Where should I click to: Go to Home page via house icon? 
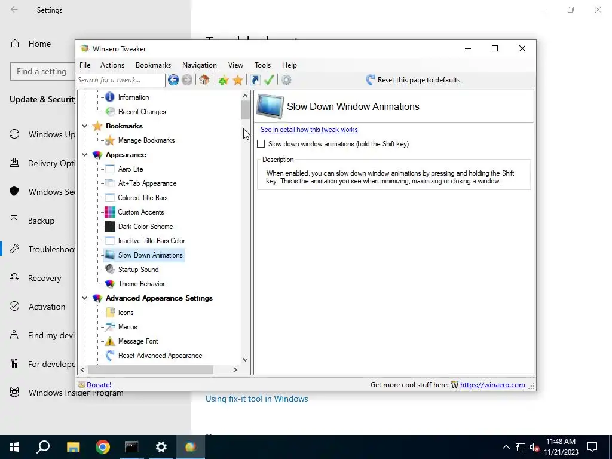click(x=204, y=80)
